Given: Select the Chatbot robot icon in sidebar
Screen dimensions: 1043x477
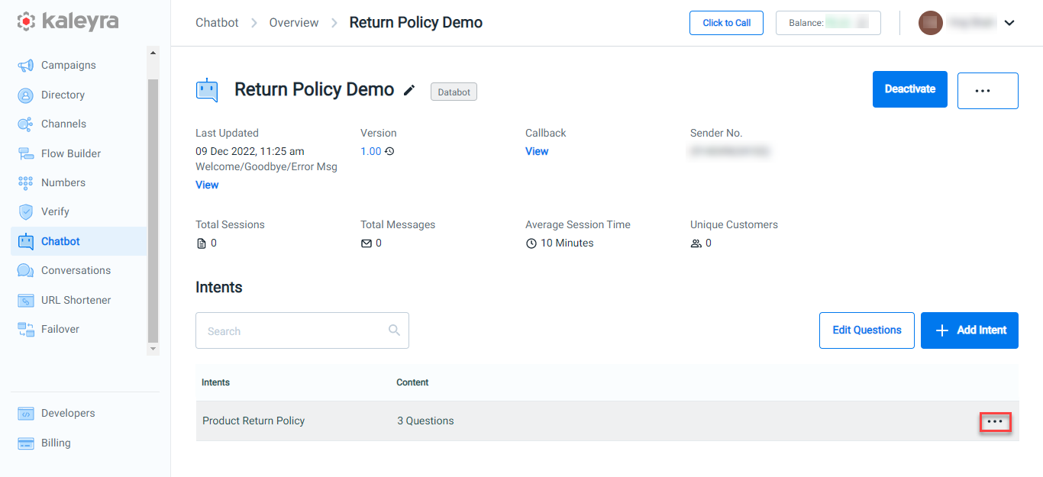Looking at the screenshot, I should pos(26,241).
